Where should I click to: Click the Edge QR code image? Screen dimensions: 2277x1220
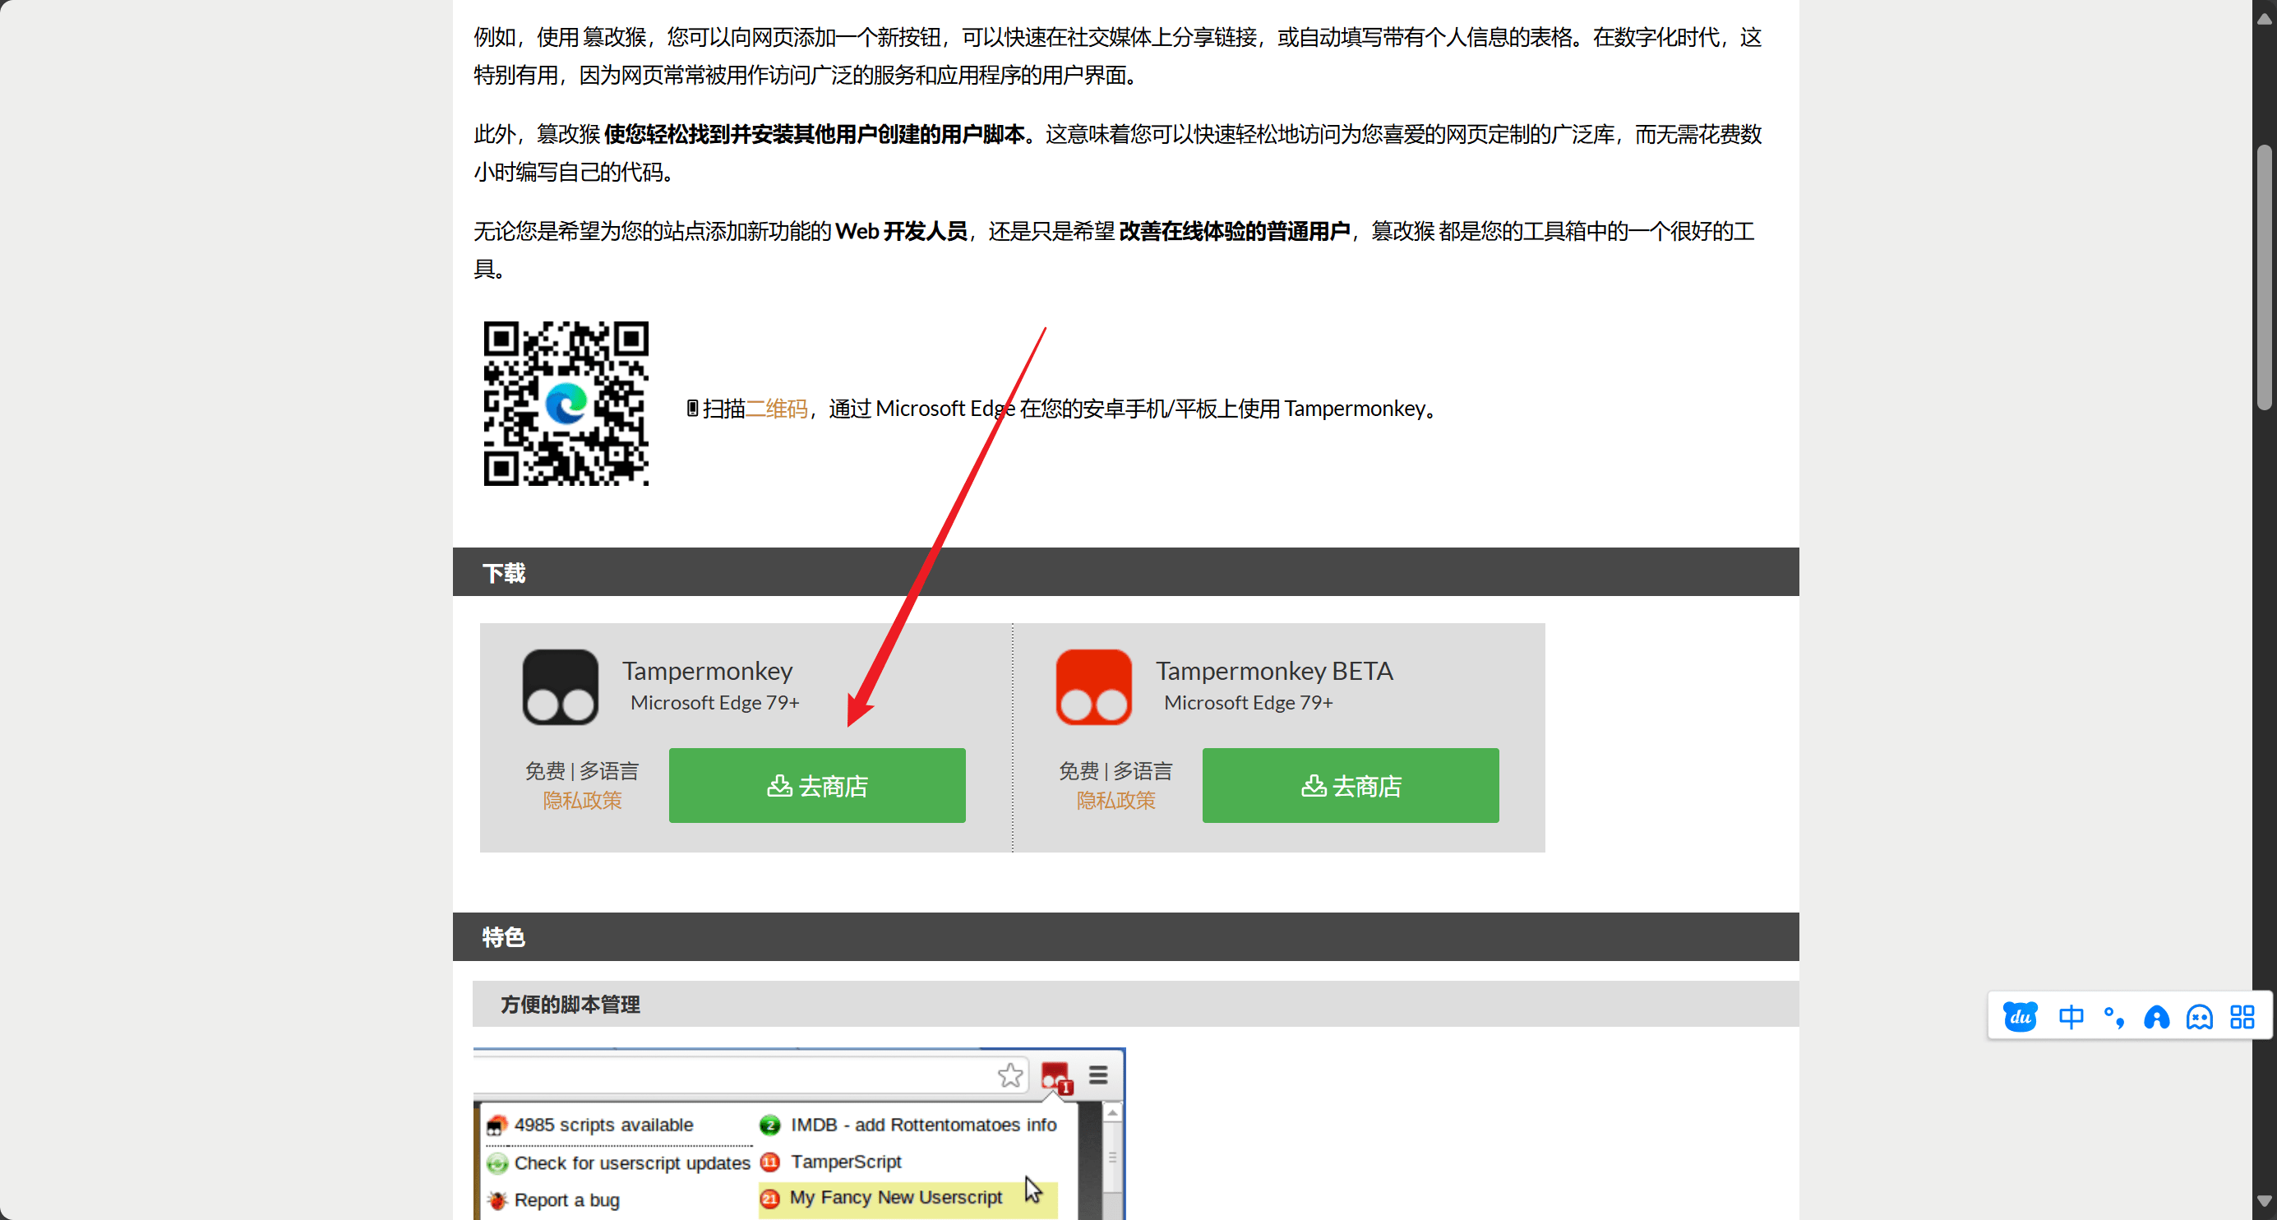coord(566,403)
